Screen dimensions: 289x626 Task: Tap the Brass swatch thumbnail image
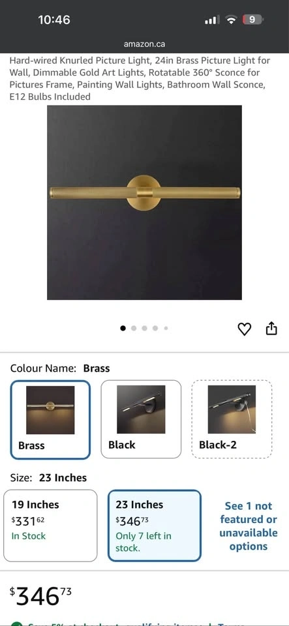pyautogui.click(x=50, y=410)
